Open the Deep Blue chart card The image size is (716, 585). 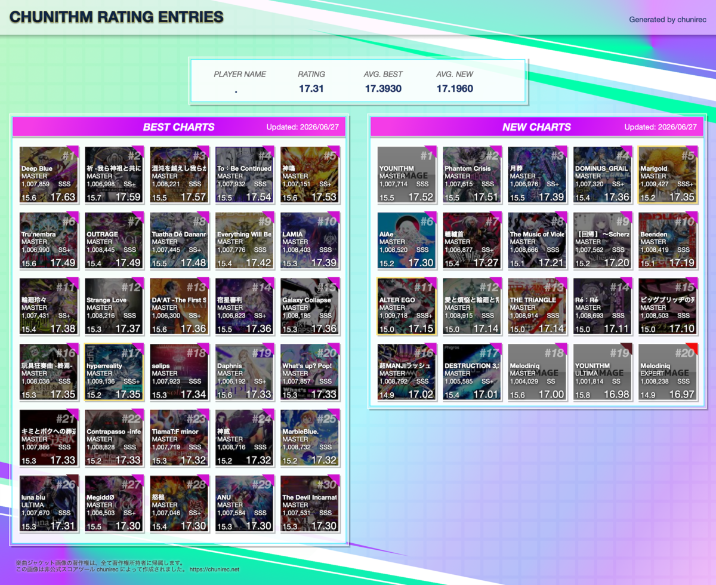(x=48, y=175)
